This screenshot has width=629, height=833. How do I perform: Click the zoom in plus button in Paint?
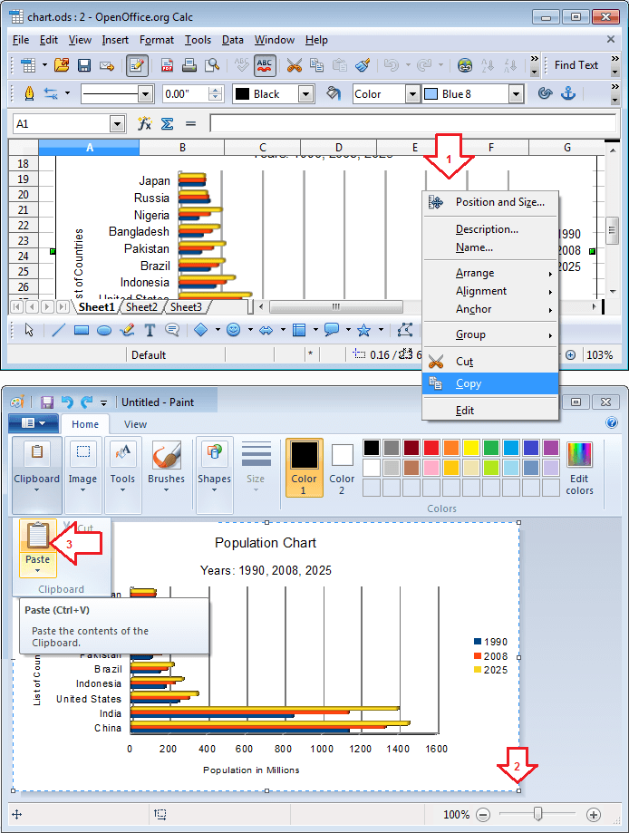point(594,814)
